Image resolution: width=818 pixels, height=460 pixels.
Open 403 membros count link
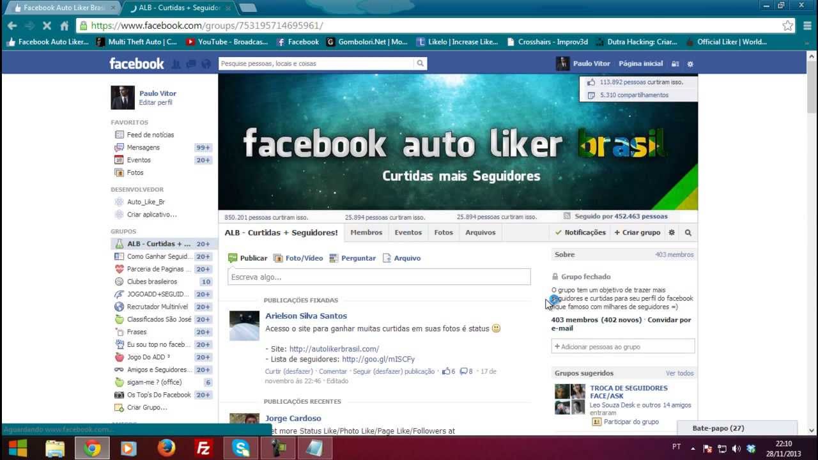[674, 254]
